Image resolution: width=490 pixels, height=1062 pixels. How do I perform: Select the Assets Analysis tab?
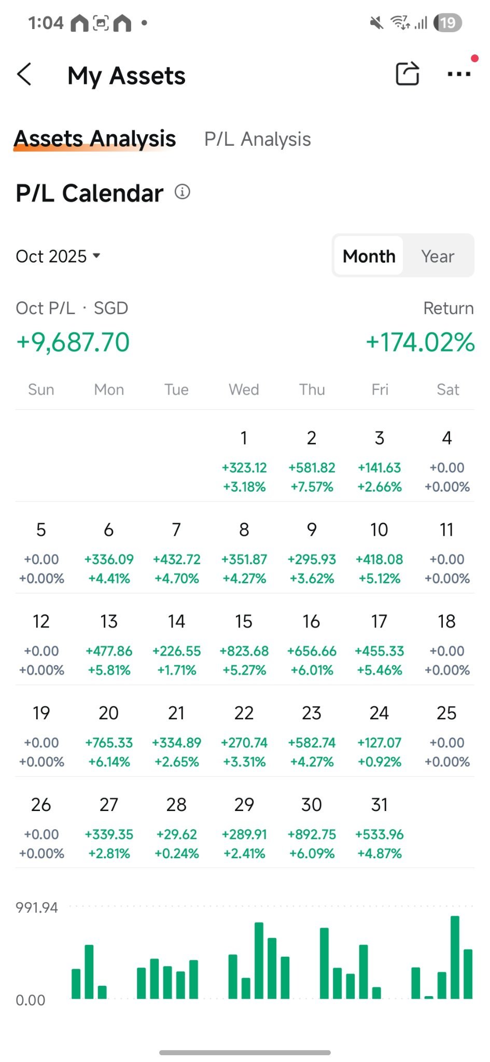point(95,139)
